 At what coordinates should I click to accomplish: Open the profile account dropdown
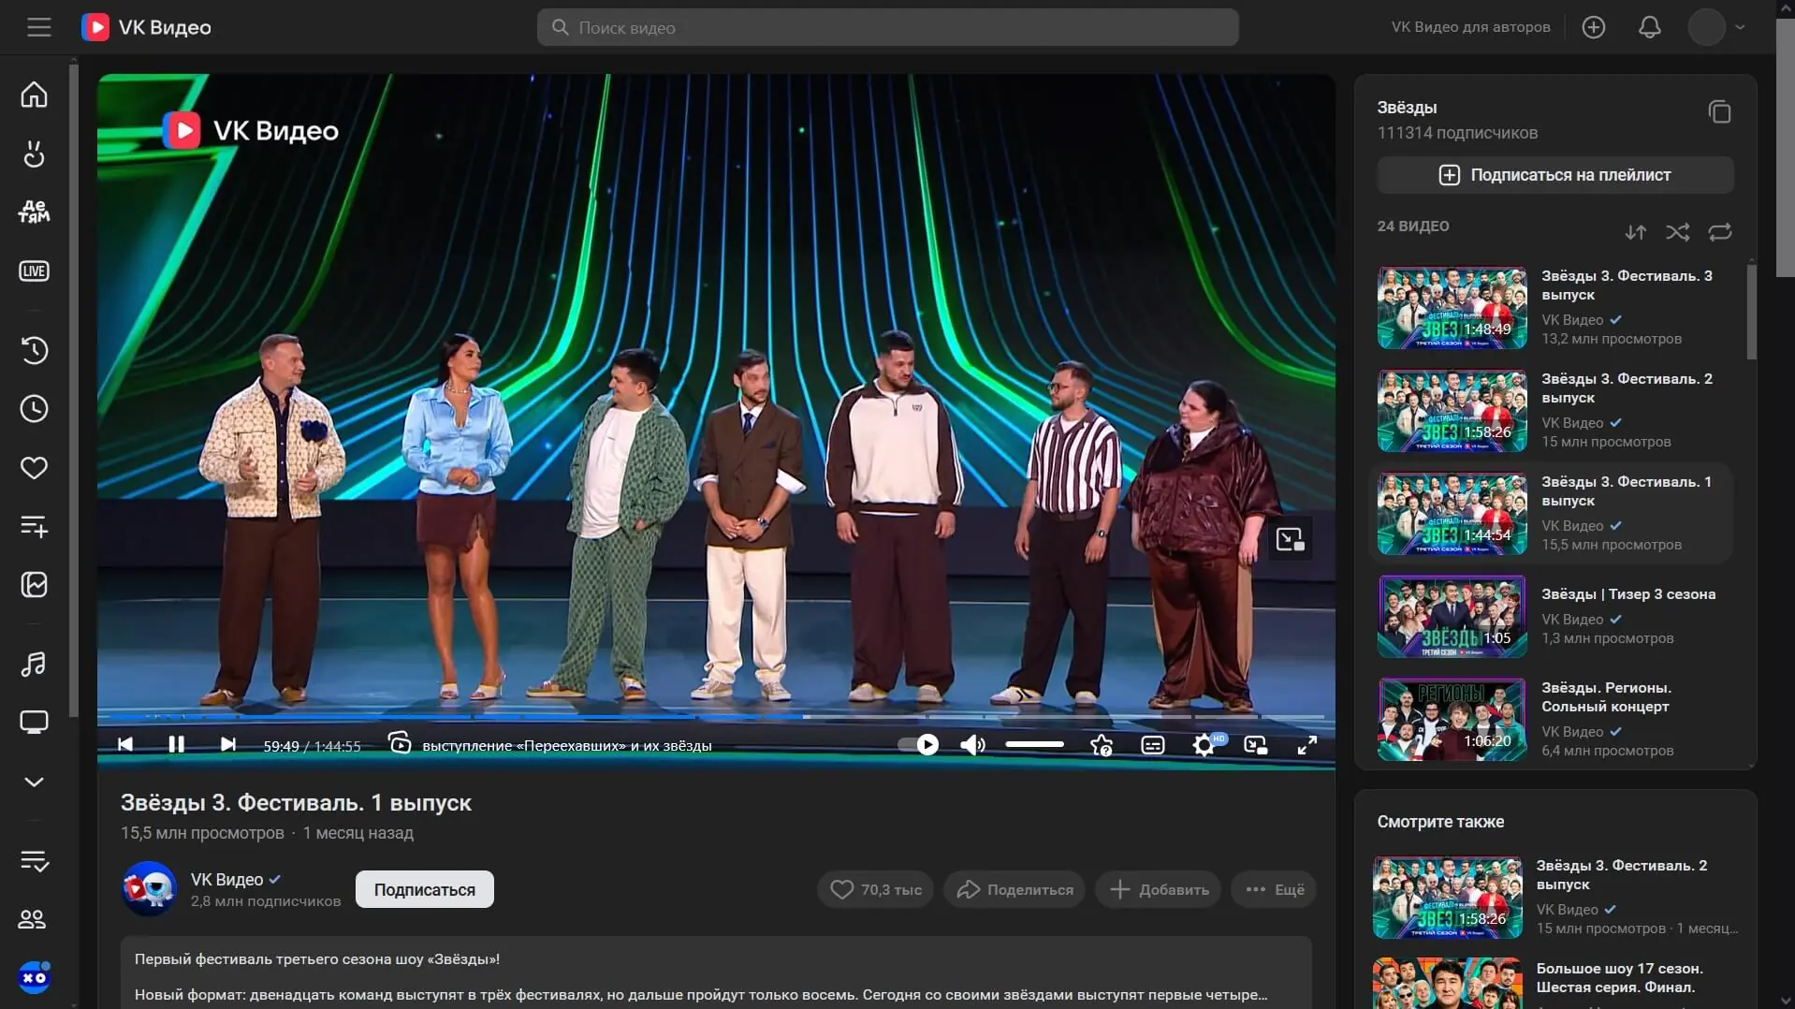click(1716, 27)
